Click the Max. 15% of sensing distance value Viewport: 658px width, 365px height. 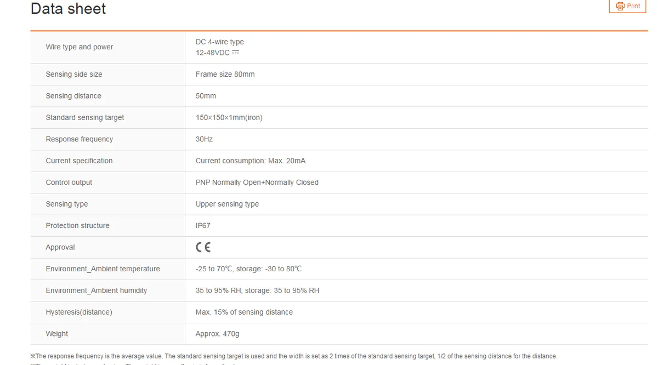point(244,312)
